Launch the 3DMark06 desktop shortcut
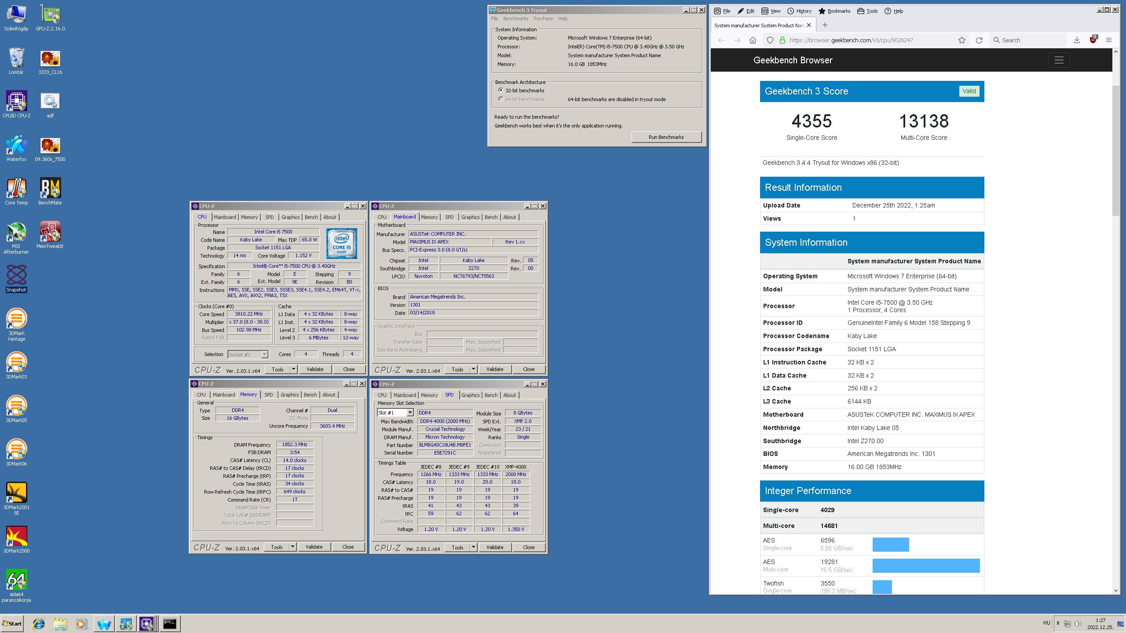The height and width of the screenshot is (633, 1126). click(16, 453)
